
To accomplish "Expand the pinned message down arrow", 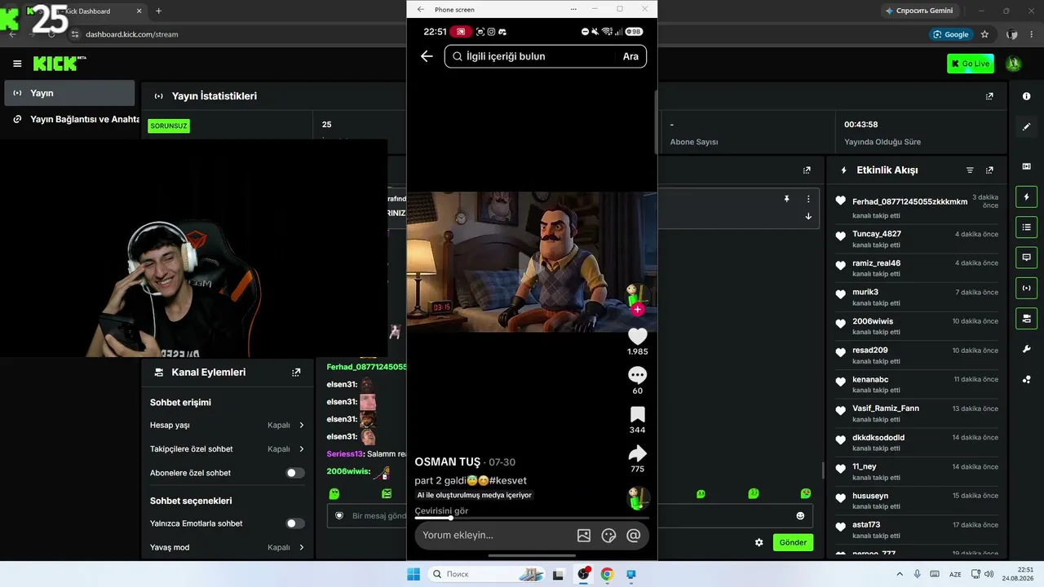I will point(808,216).
